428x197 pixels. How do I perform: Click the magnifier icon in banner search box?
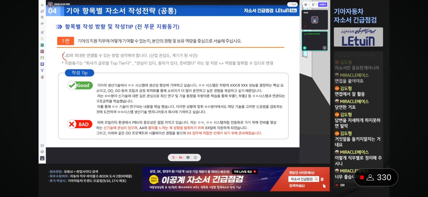coord(316,179)
